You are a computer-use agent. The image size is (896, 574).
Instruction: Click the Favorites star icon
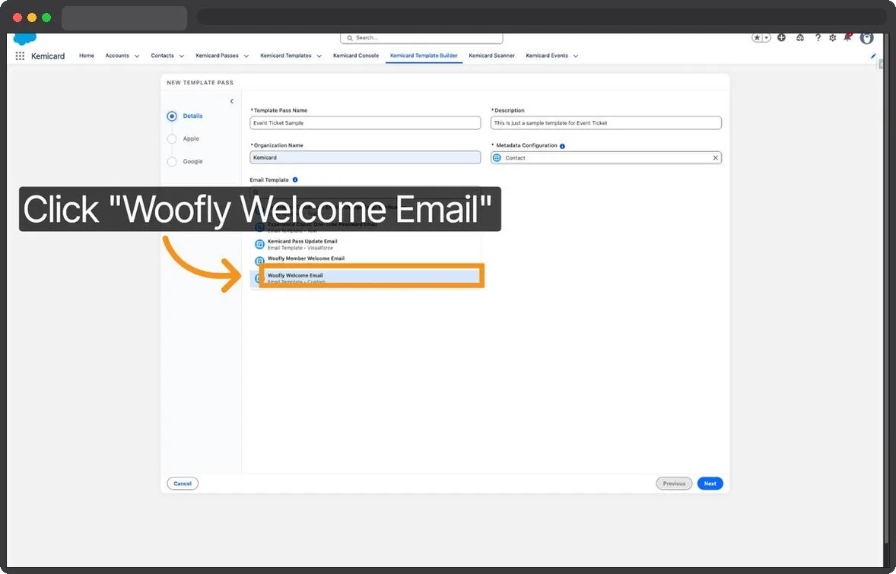coord(757,38)
